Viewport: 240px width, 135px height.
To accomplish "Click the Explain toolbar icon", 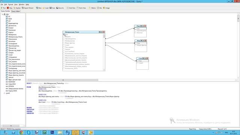I will coord(17,8).
